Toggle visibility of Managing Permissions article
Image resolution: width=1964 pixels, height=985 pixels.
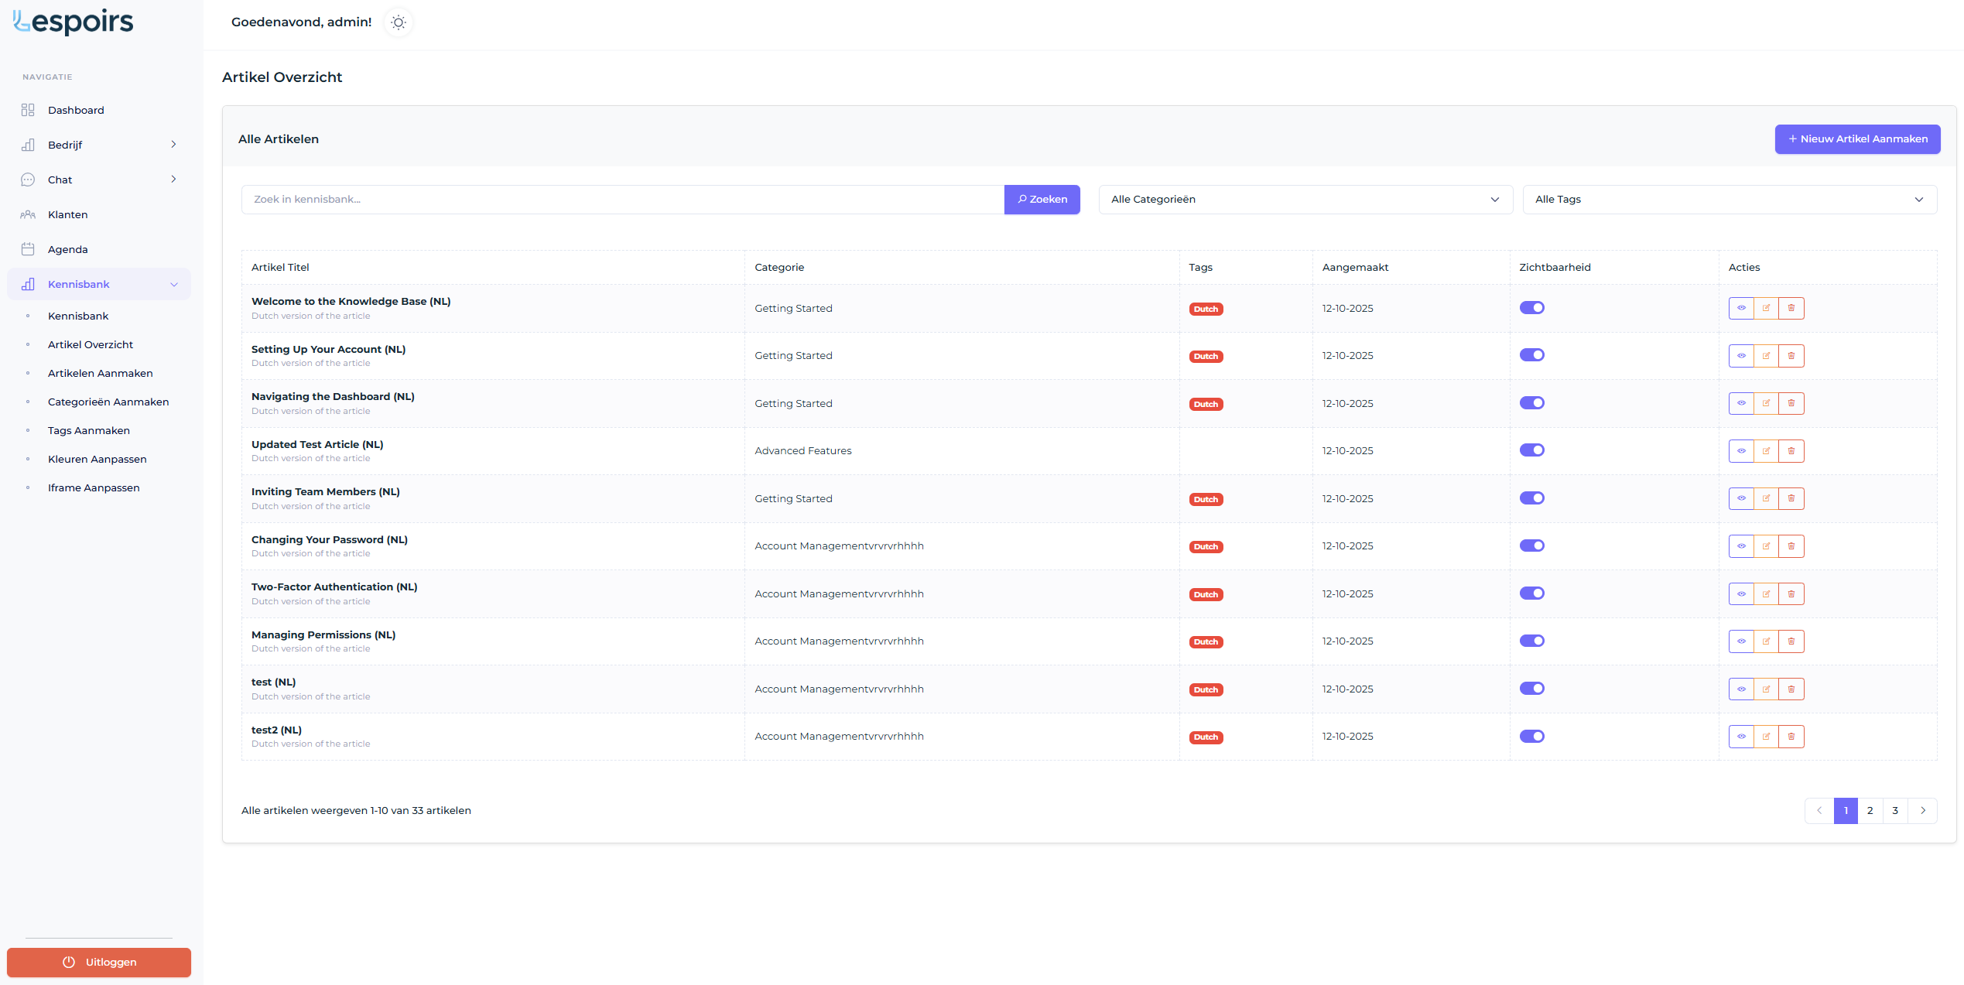pyautogui.click(x=1531, y=641)
